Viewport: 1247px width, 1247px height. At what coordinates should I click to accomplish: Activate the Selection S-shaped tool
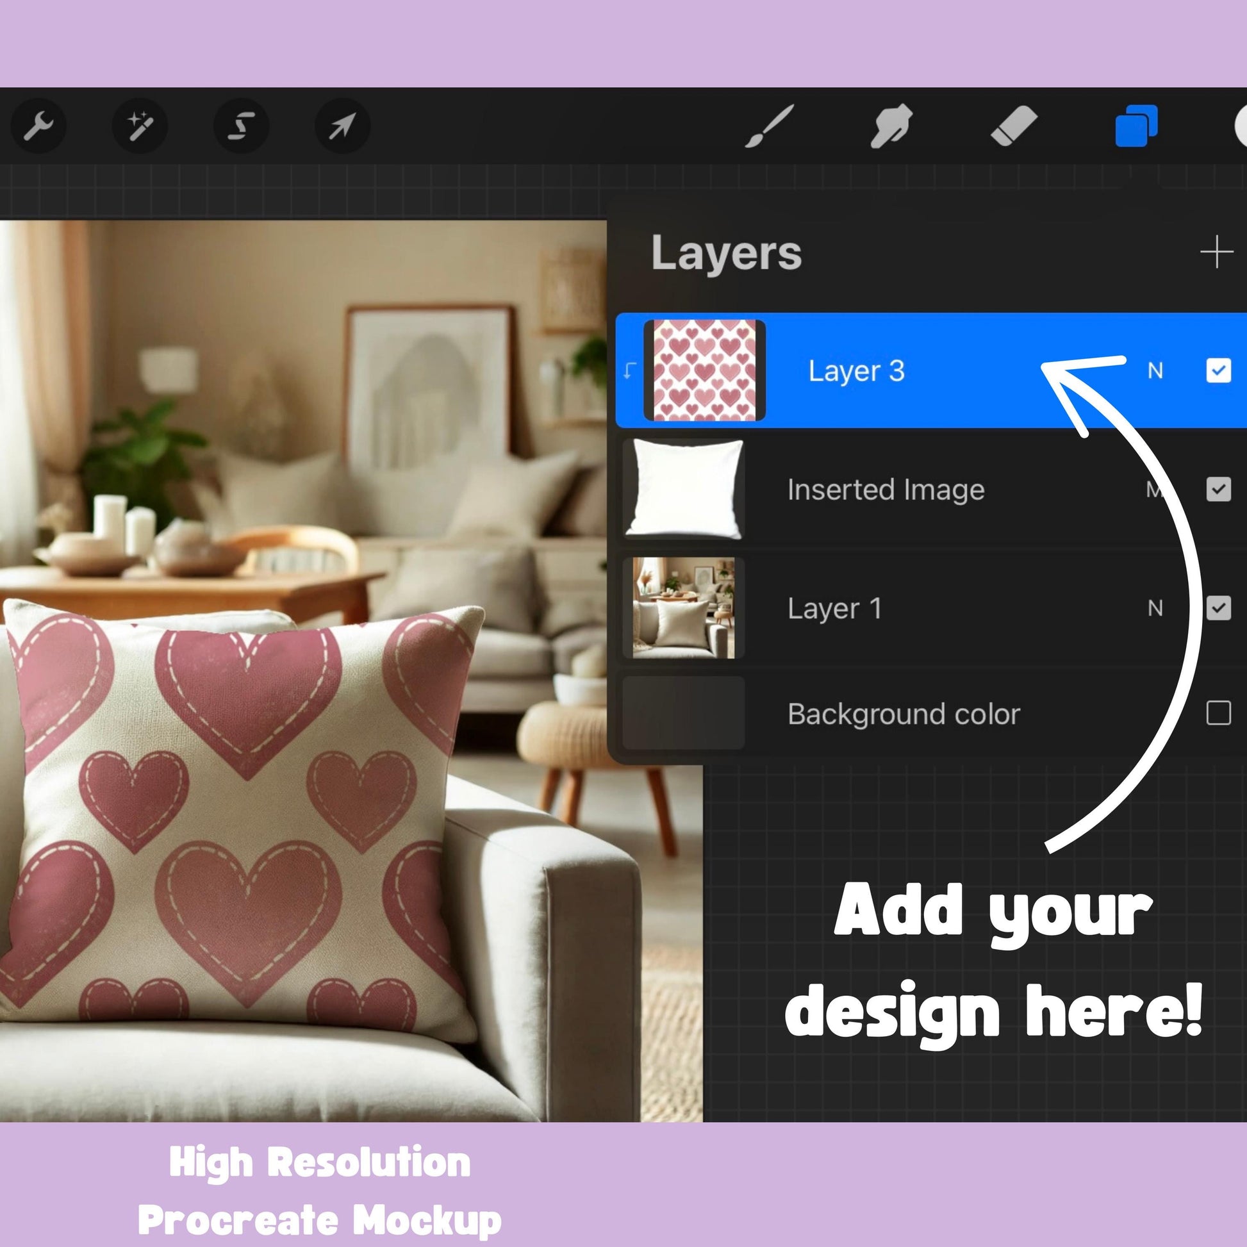coord(241,125)
